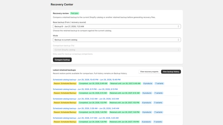223x125 pixels.
Task: Click the Compare backup button
Action: pyautogui.click(x=62, y=60)
